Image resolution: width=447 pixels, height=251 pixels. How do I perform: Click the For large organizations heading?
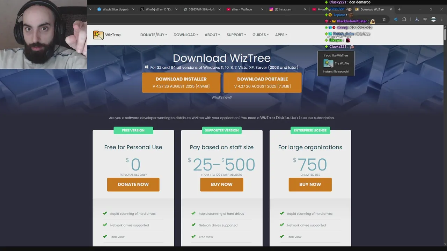coord(310,147)
